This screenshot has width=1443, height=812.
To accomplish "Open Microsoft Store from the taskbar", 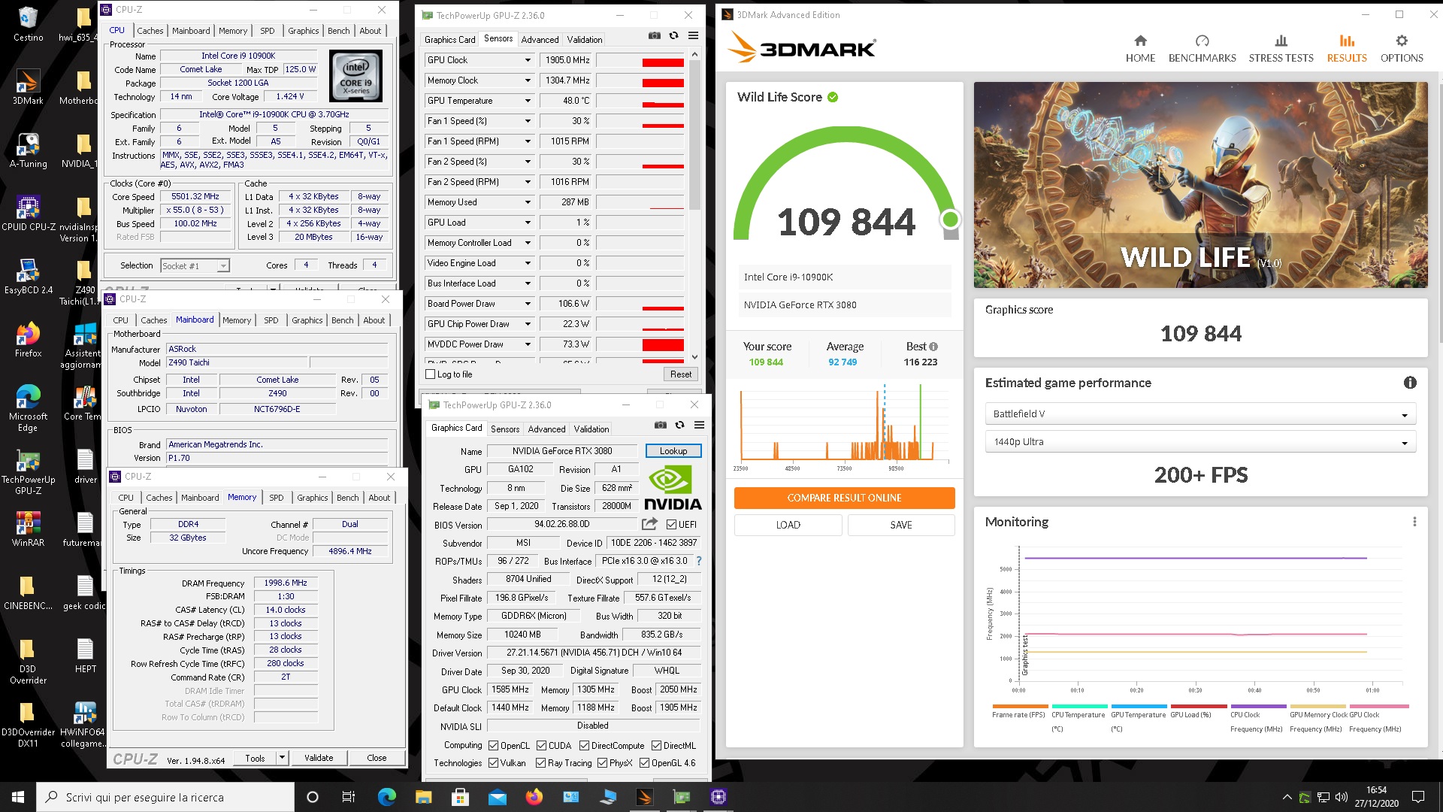I will [460, 797].
